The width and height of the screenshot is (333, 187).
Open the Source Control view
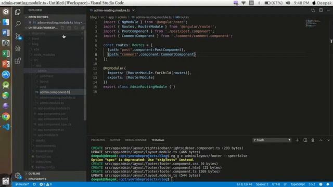pyautogui.click(x=18, y=36)
